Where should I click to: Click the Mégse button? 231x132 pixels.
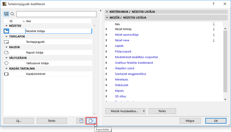[x=190, y=121]
